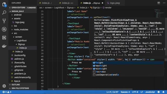The width and height of the screenshot is (167, 94).
Task: Open the .gitattributes file
Action: tap(23, 66)
